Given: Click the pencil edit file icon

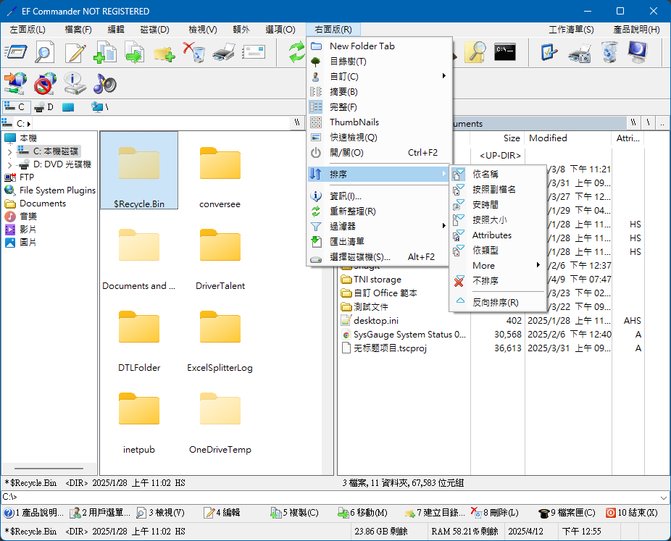Looking at the screenshot, I should [75, 53].
